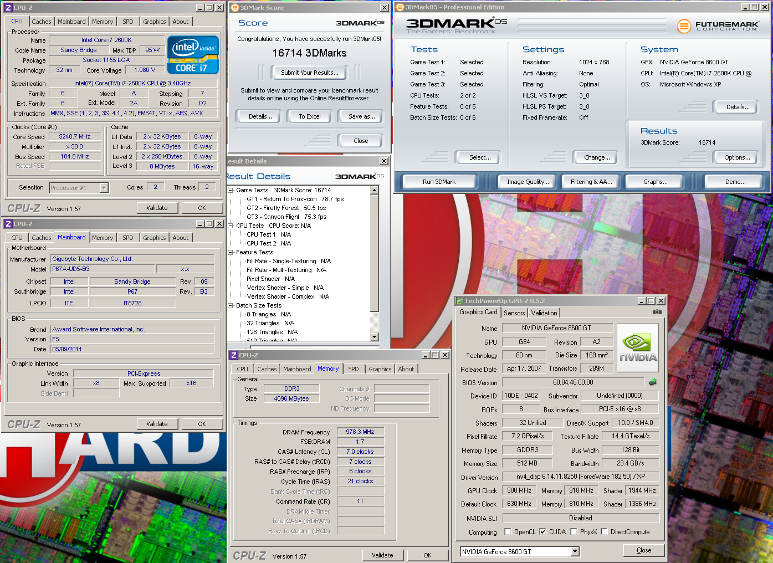Collapse the Game Tests tree node

click(x=231, y=190)
